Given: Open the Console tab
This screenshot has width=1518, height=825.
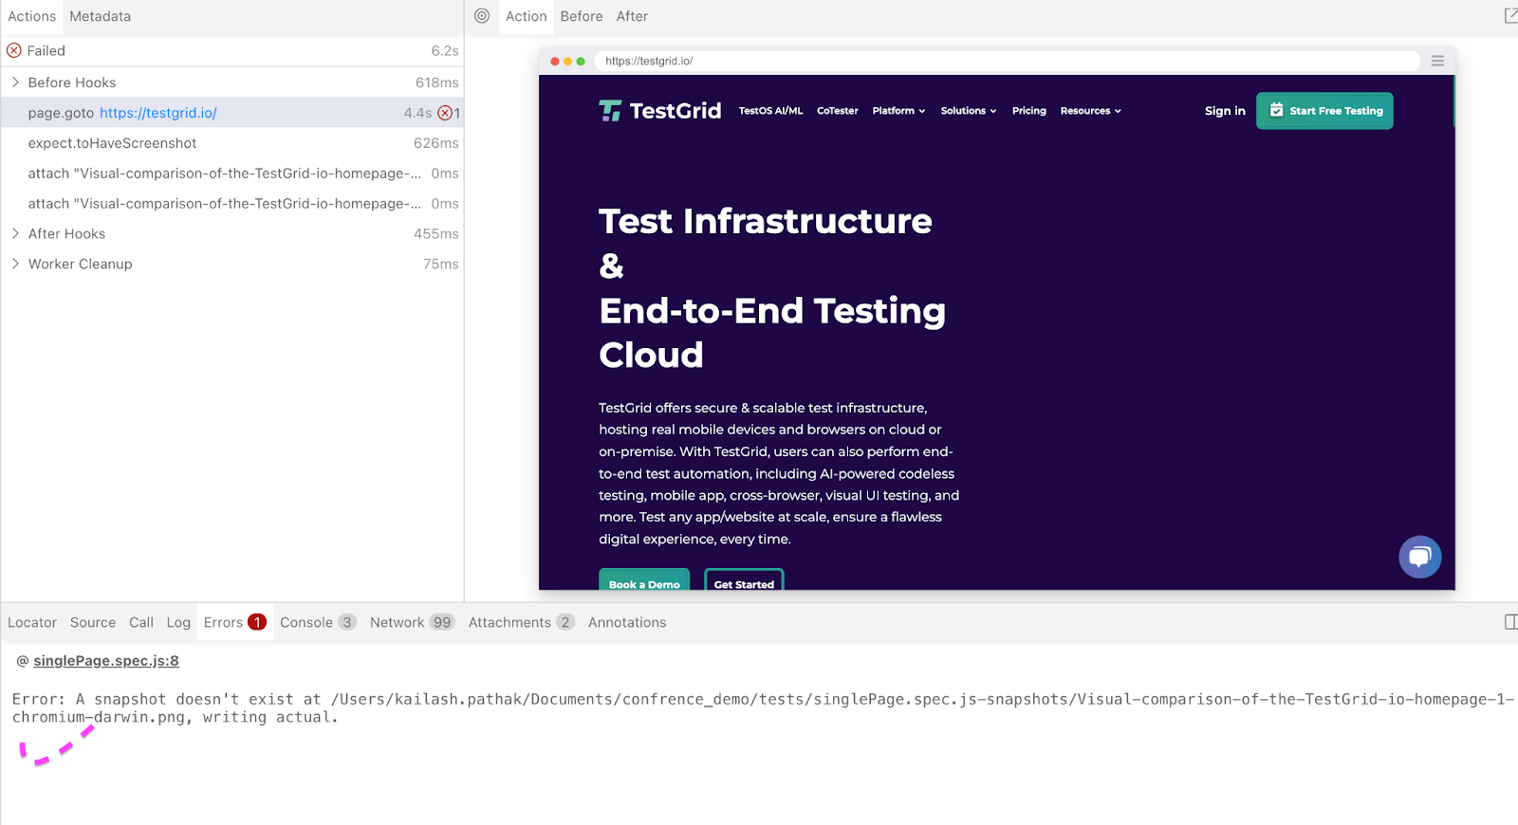Looking at the screenshot, I should (318, 622).
